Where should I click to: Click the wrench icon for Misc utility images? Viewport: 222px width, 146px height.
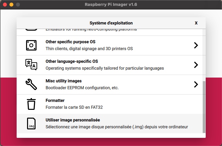coord(31,84)
